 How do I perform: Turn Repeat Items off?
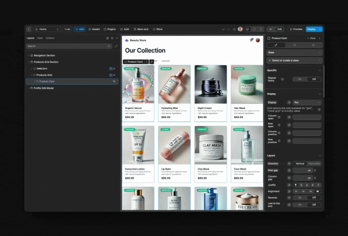click(x=314, y=79)
